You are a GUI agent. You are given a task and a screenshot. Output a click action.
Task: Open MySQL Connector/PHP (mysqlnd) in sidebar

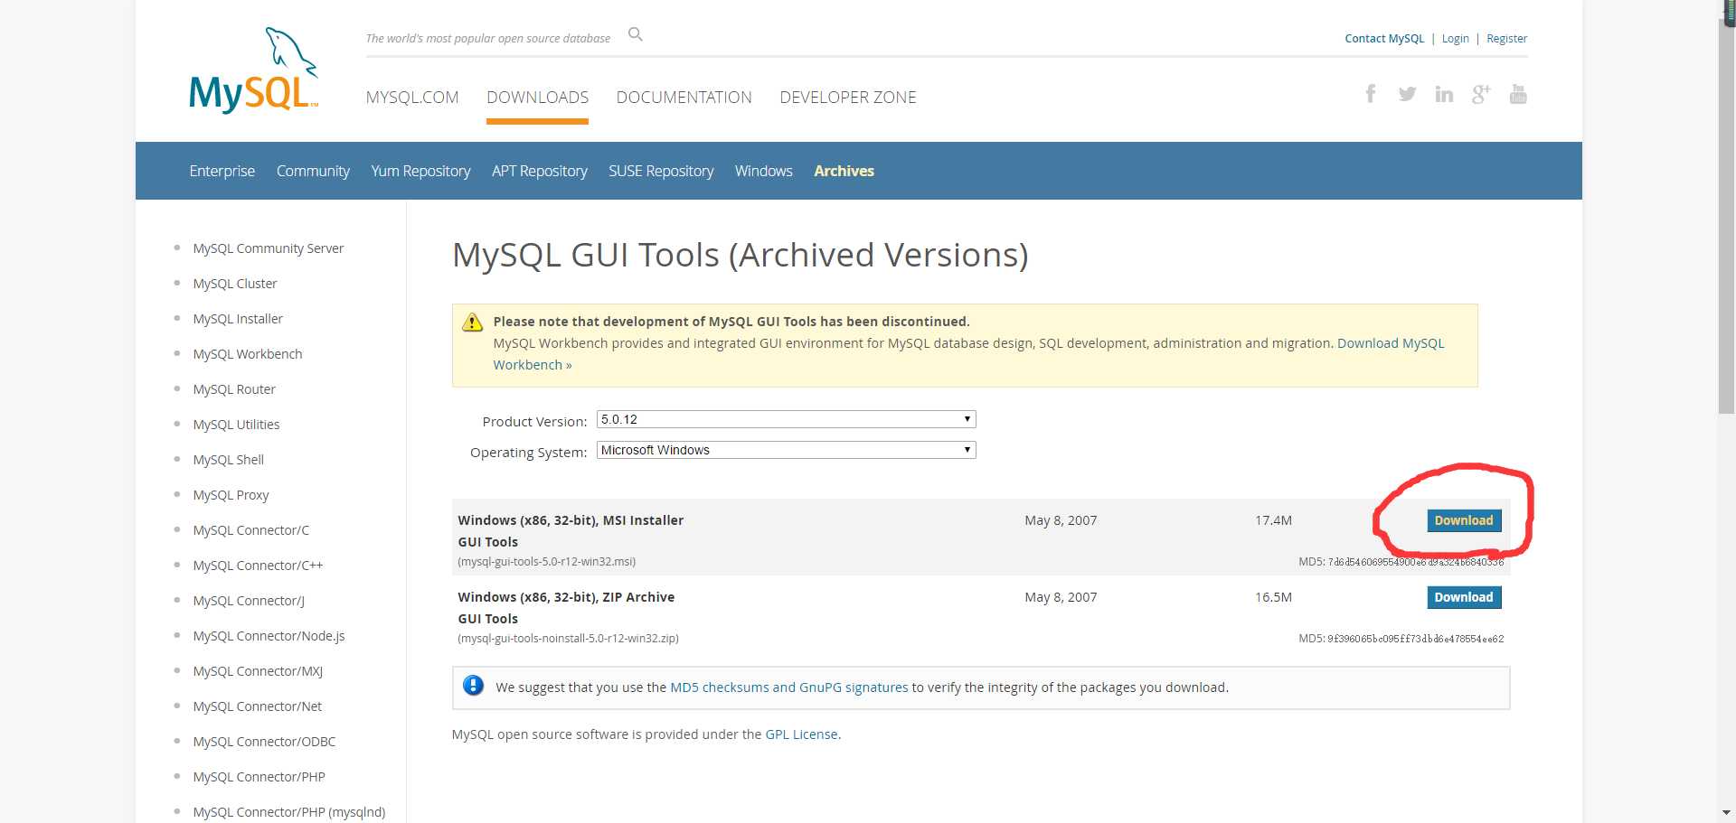click(288, 812)
